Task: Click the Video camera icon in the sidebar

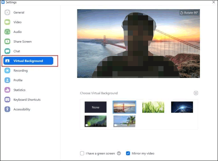Action: (7, 22)
